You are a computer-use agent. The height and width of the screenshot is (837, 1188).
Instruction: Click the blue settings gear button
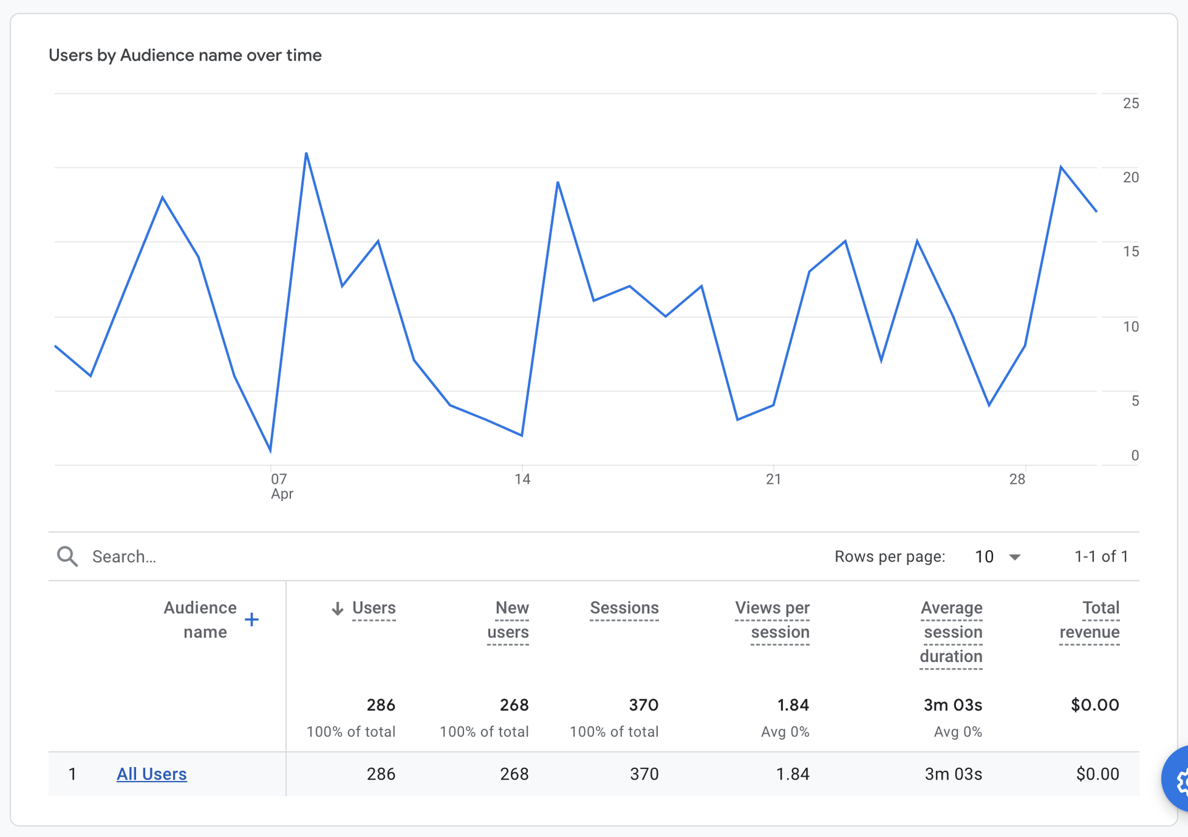tap(1179, 781)
